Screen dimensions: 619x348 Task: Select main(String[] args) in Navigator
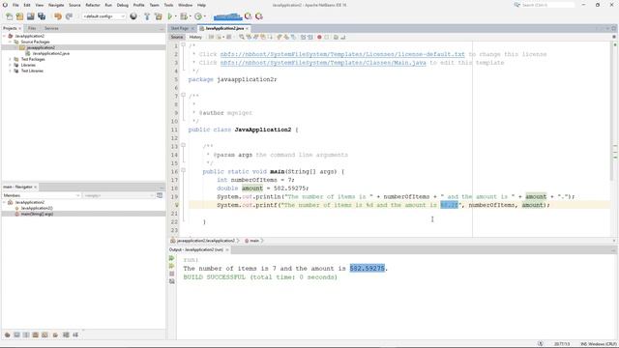click(37, 214)
